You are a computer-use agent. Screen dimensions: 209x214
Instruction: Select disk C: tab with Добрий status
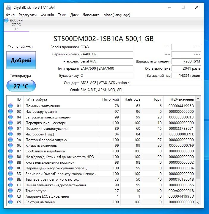16,25
